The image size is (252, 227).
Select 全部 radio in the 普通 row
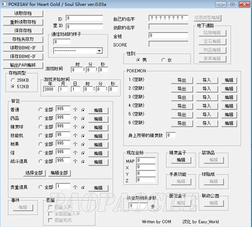point(40,110)
